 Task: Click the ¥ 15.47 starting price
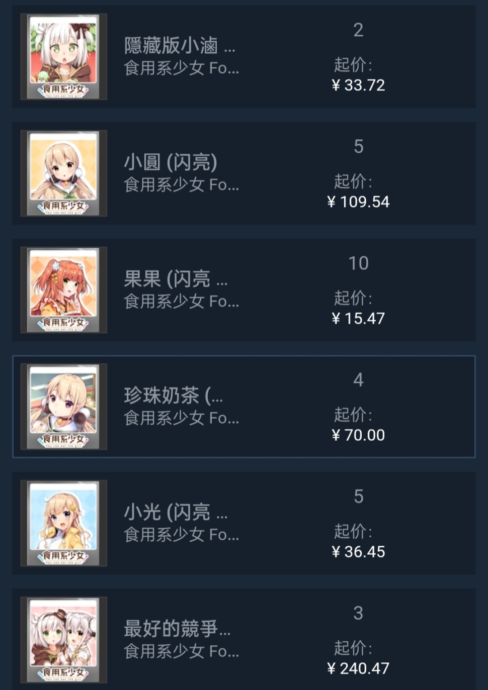[x=358, y=318]
